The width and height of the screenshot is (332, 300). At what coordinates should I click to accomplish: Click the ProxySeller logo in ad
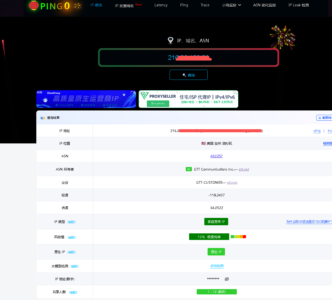[159, 96]
